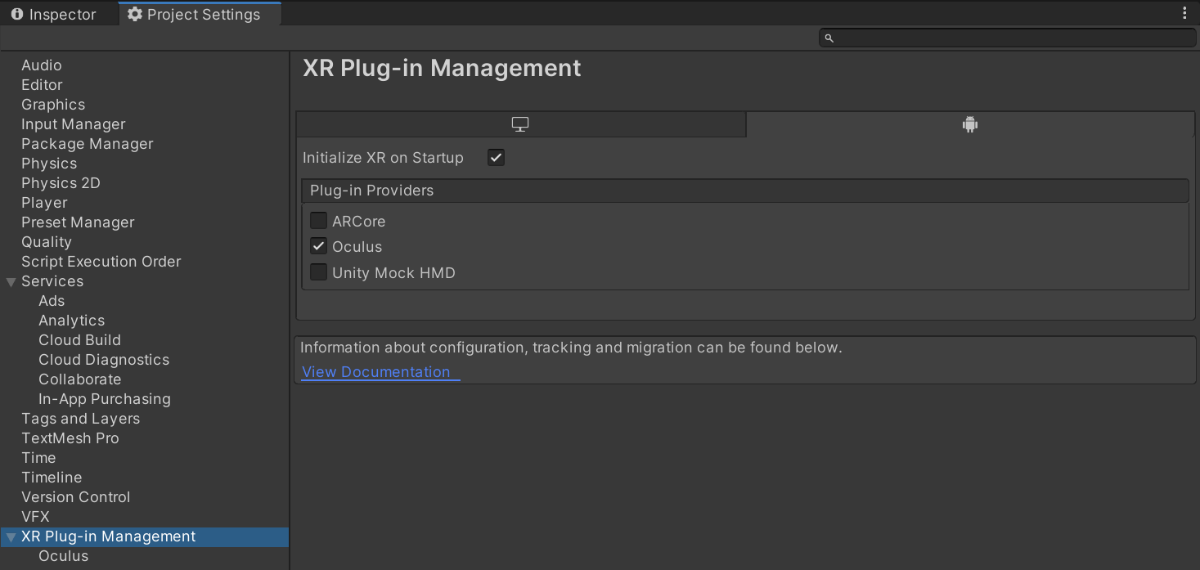Click the magnifier icon in search box
This screenshot has width=1200, height=570.
coord(829,38)
